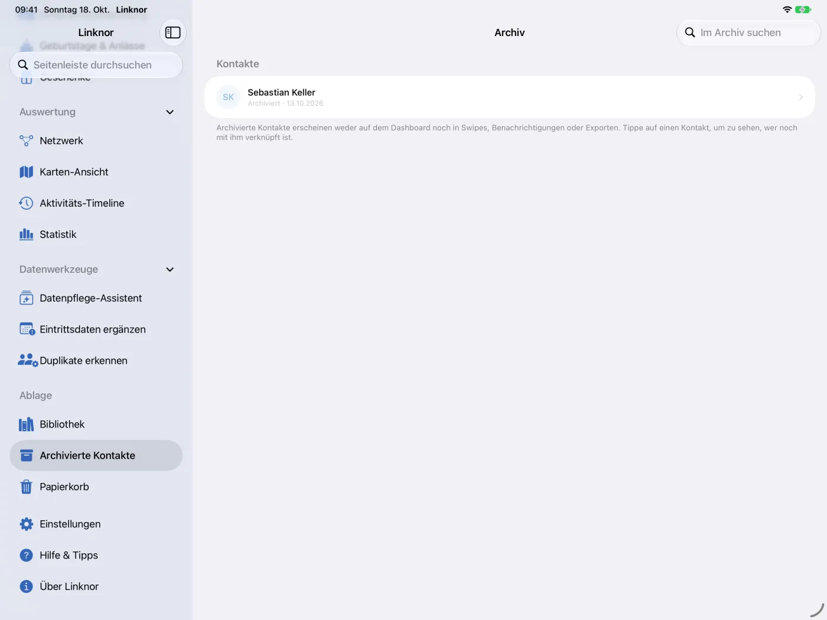Open Netzwerk in the sidebar
The height and width of the screenshot is (620, 827).
click(x=96, y=141)
